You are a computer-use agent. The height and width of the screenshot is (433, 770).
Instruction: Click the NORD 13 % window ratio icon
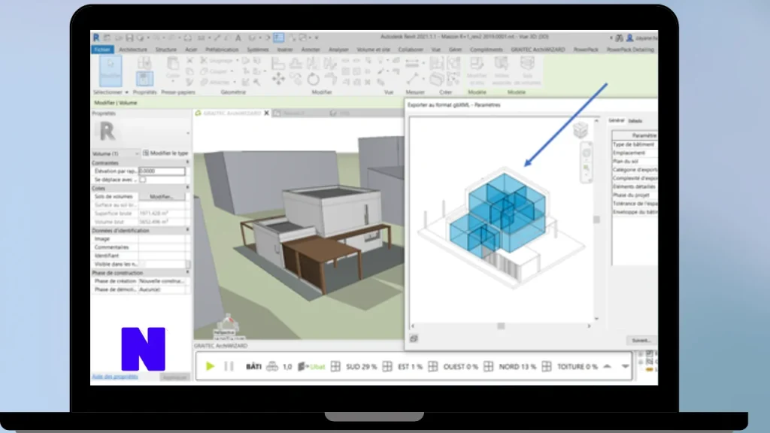(488, 366)
